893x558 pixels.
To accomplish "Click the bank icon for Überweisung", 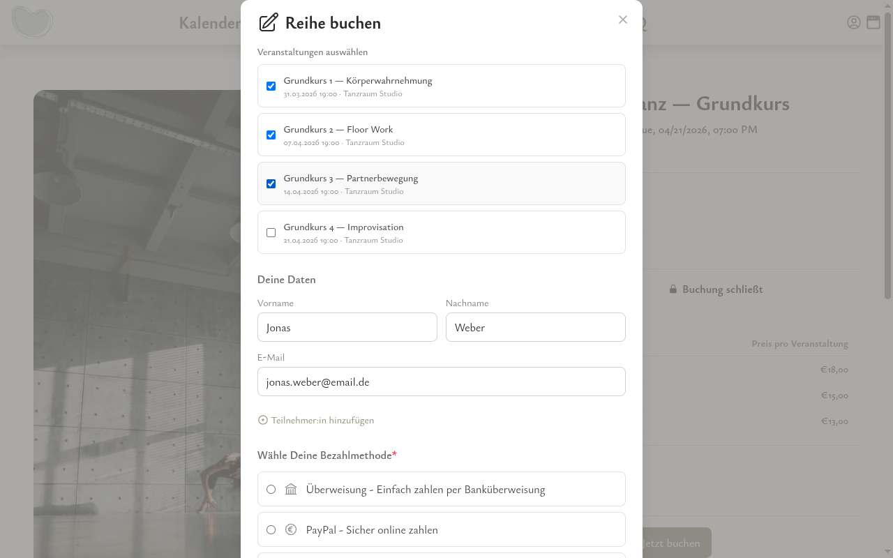I will (291, 490).
